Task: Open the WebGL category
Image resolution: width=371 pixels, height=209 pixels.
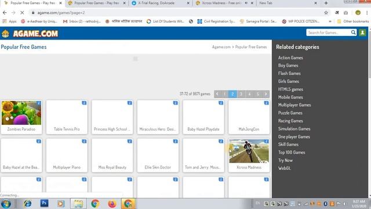Action: [x=284, y=168]
